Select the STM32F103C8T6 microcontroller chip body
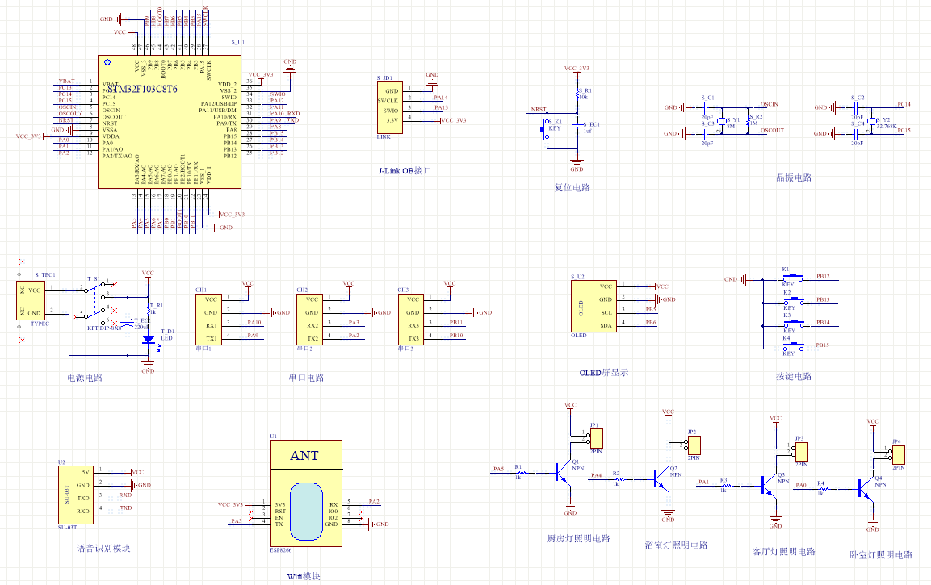The image size is (931, 585). point(170,122)
